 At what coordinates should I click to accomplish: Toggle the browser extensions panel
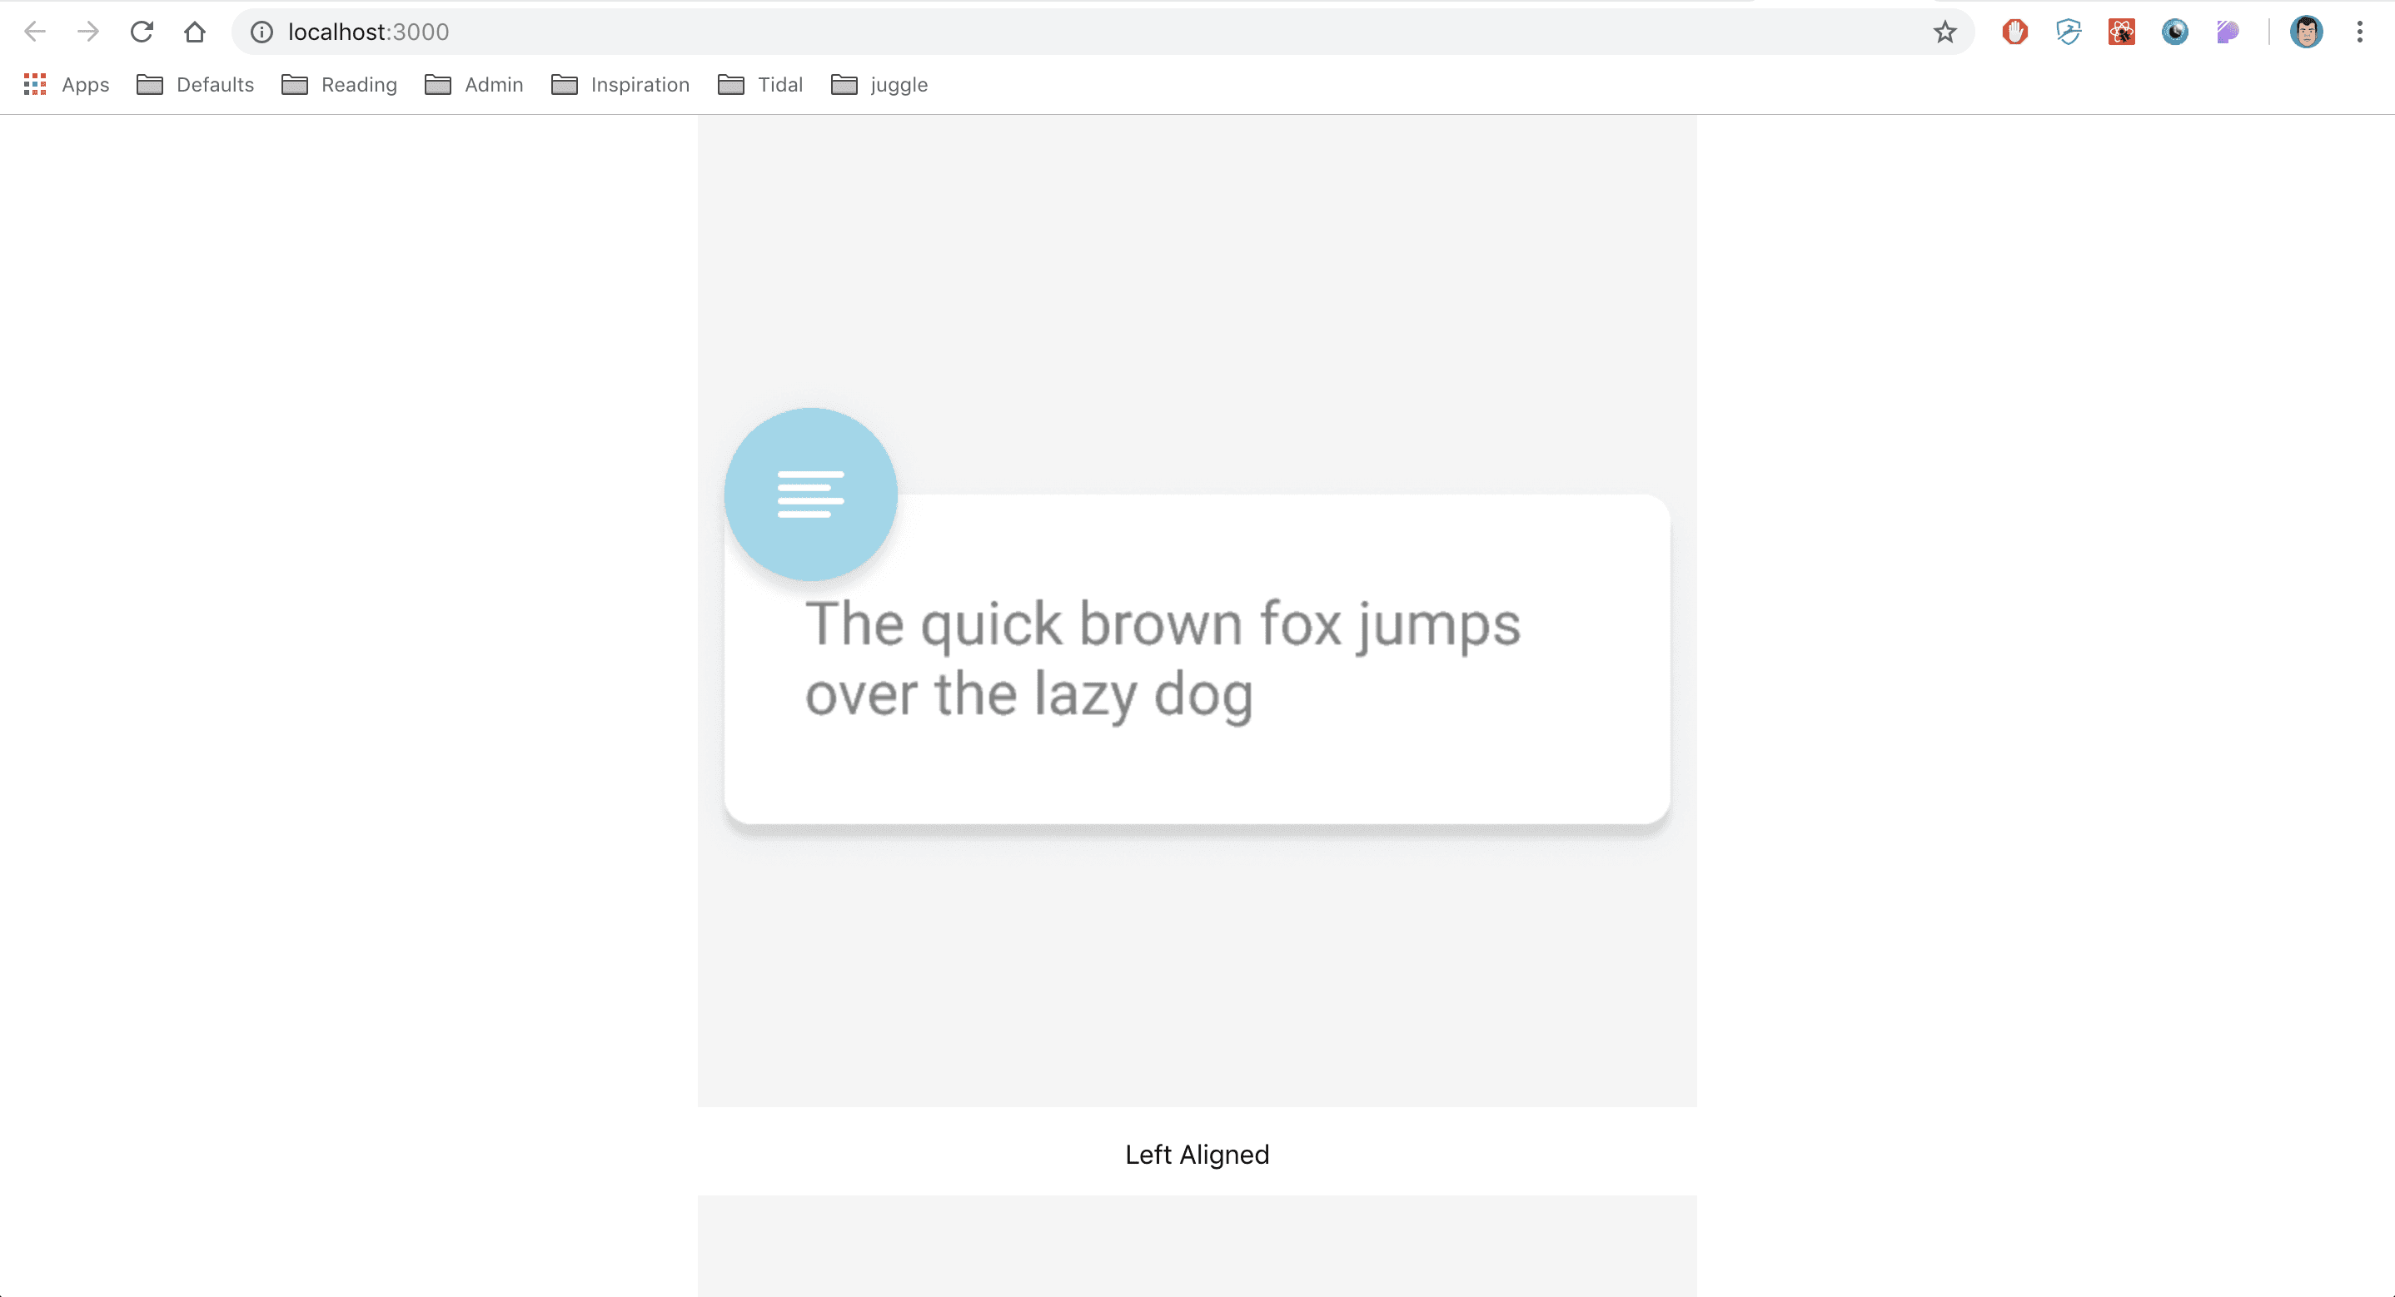point(2360,32)
